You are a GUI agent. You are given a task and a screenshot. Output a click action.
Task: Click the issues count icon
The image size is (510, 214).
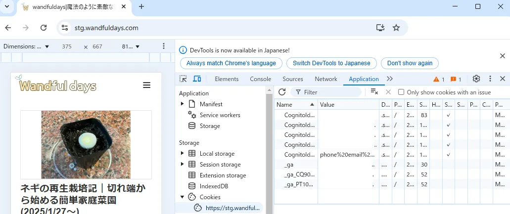click(456, 79)
